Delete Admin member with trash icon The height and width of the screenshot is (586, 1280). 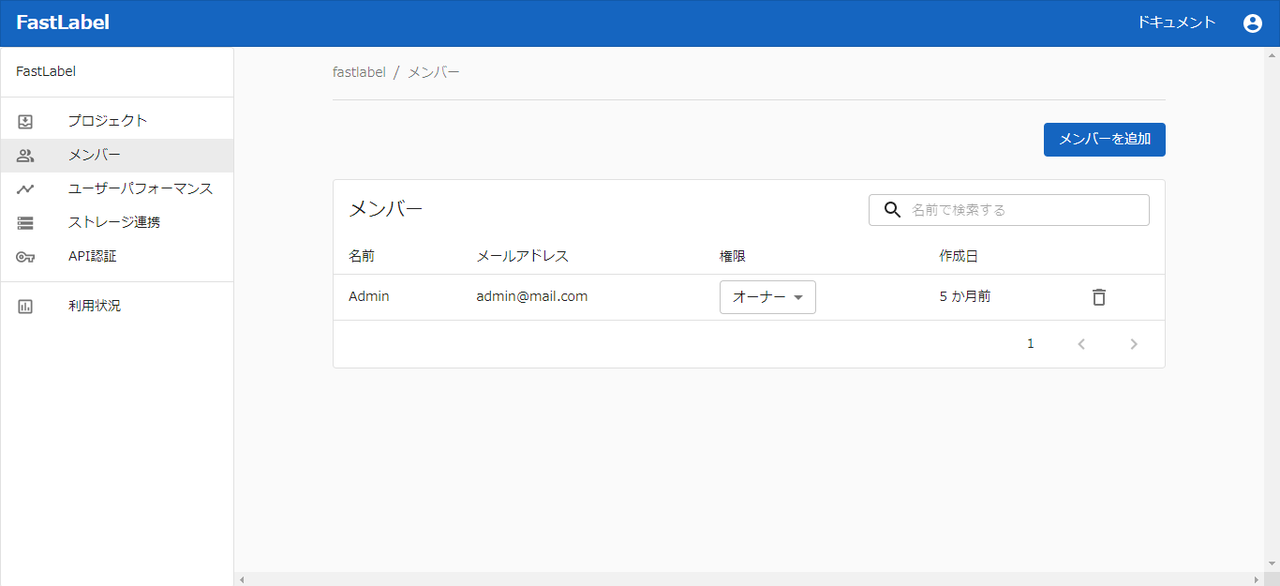click(x=1099, y=297)
